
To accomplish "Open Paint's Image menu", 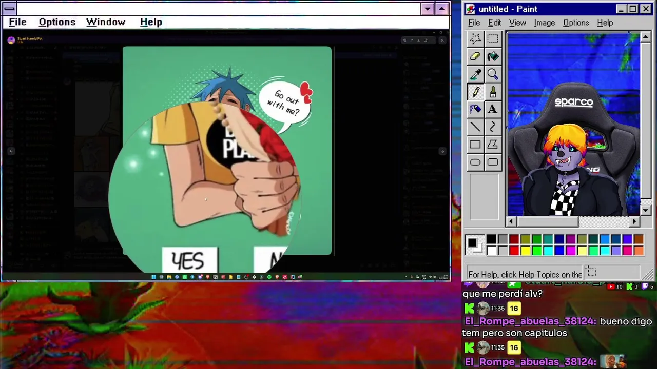I will click(544, 23).
